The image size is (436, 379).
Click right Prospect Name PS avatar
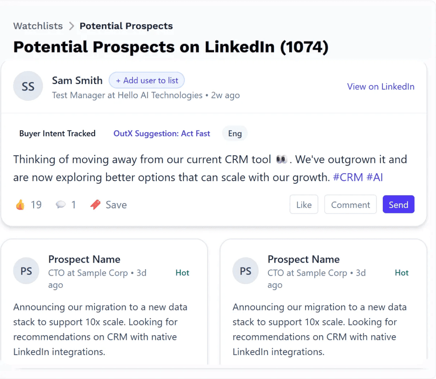[246, 271]
